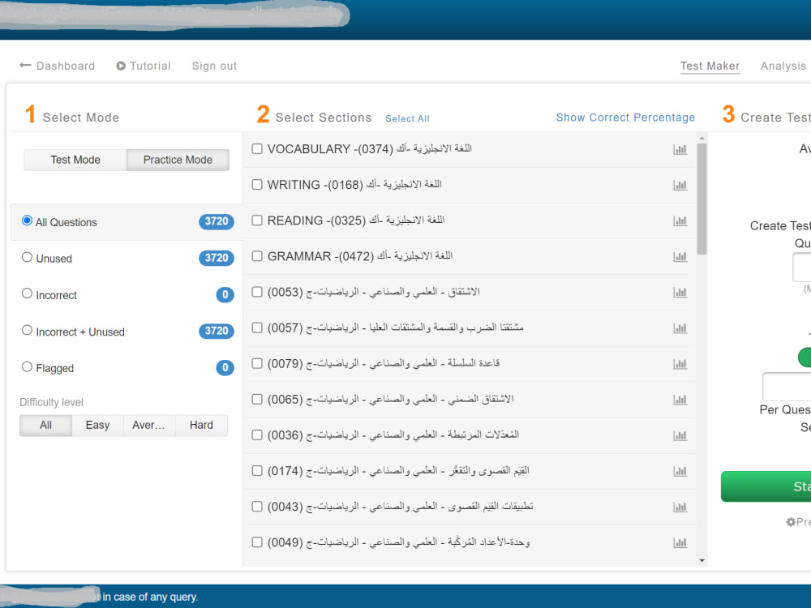
Task: Click the sections list scroll up arrow
Action: [702, 138]
